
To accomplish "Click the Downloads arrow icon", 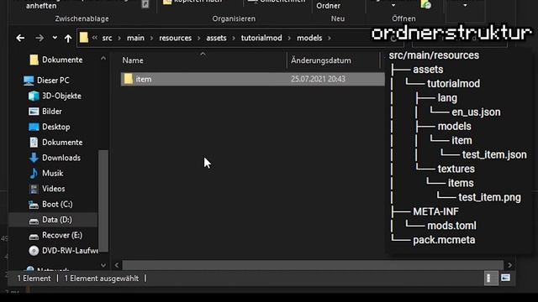I will (x=34, y=158).
